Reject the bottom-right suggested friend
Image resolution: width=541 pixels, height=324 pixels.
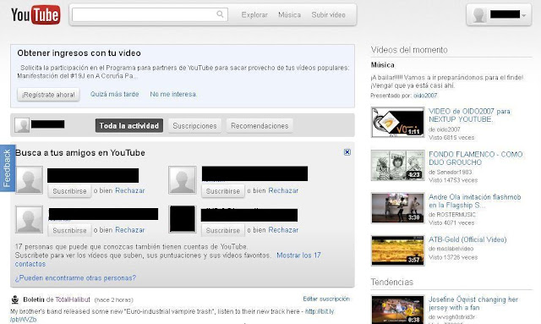[x=283, y=230]
